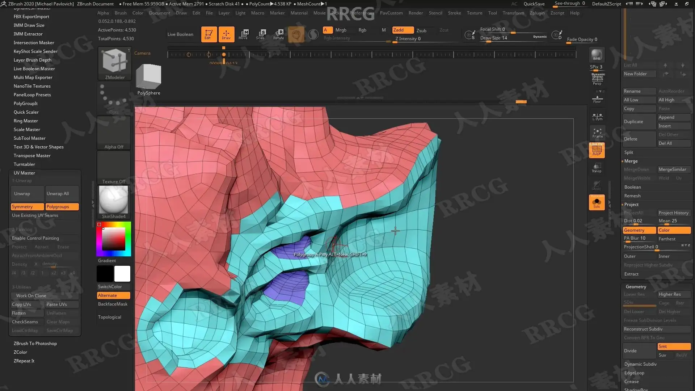Collapse the Merge section
695x391 pixels.
point(631,161)
